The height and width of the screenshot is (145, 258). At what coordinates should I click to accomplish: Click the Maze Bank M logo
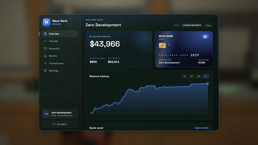point(46,22)
